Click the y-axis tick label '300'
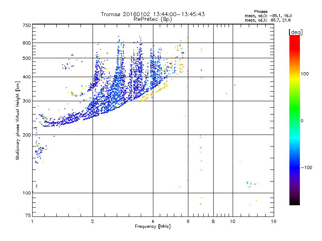 [27, 101]
